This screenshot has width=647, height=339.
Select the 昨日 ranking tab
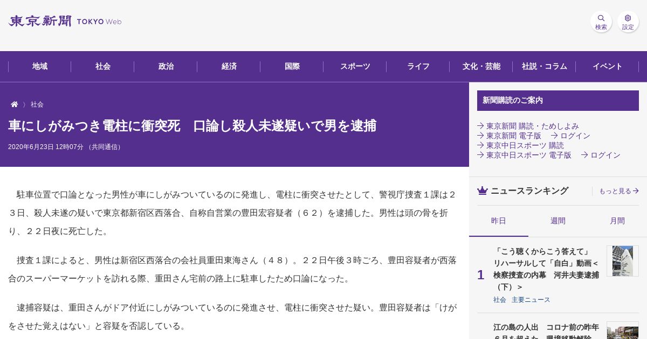tap(499, 221)
